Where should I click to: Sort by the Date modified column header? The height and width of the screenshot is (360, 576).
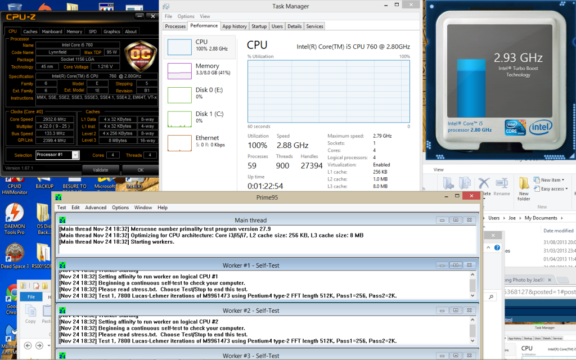click(559, 231)
